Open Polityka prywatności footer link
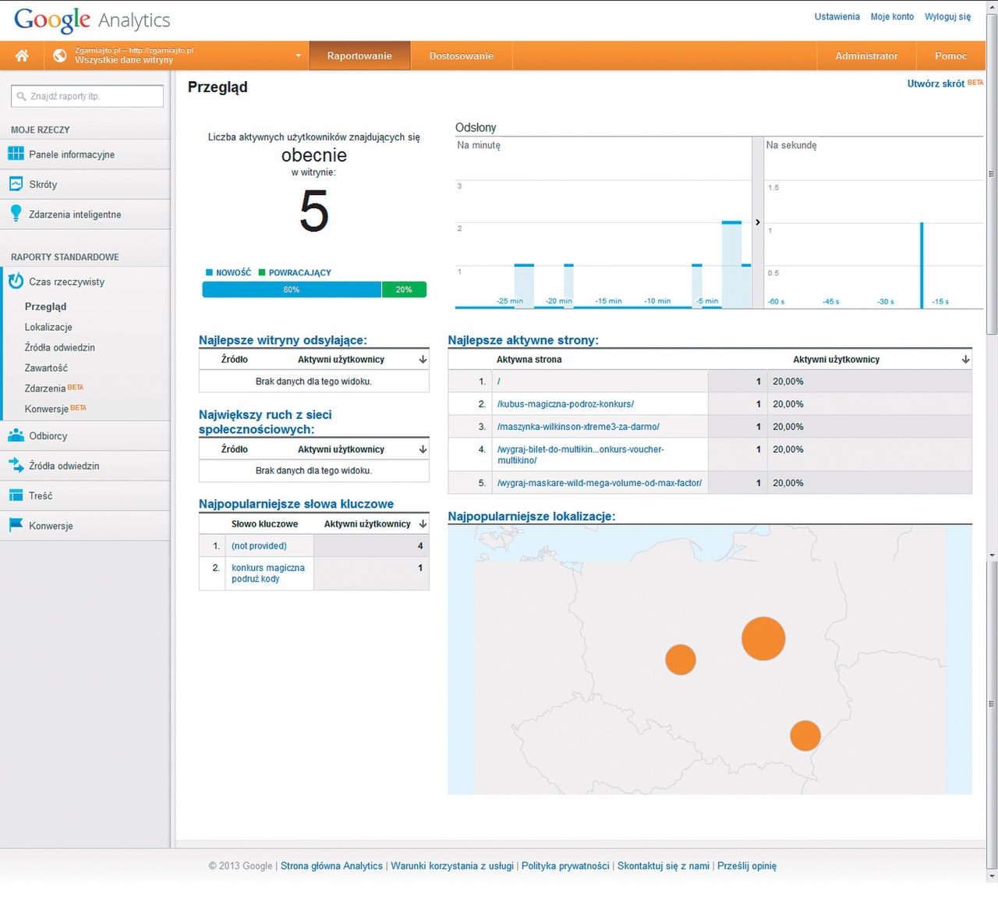The image size is (998, 905). [565, 866]
